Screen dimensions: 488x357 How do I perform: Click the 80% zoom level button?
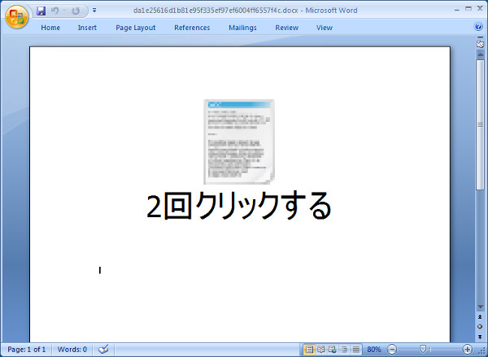[373, 349]
